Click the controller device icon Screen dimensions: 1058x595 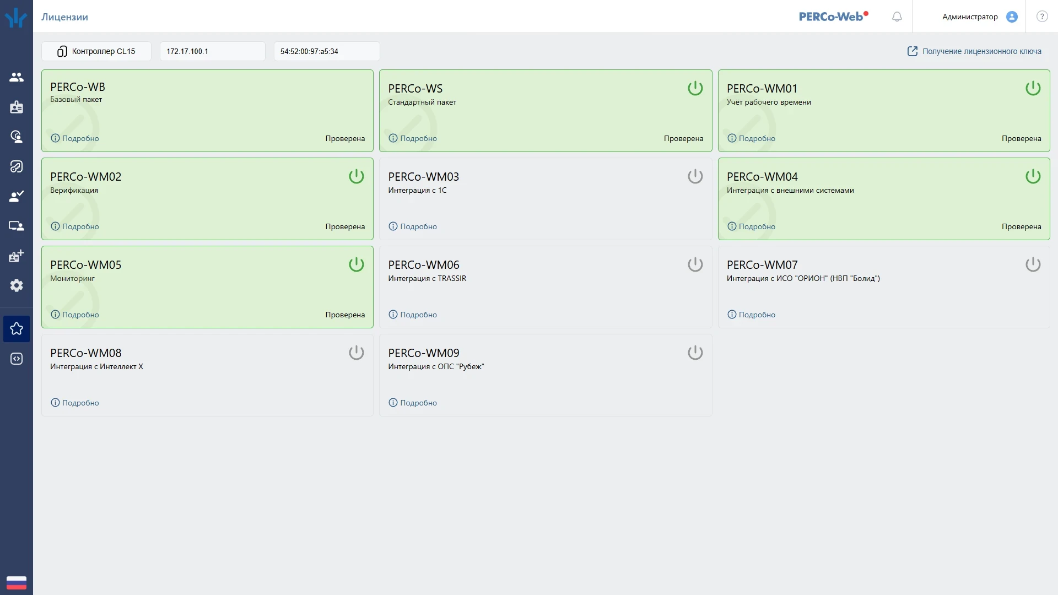click(62, 51)
